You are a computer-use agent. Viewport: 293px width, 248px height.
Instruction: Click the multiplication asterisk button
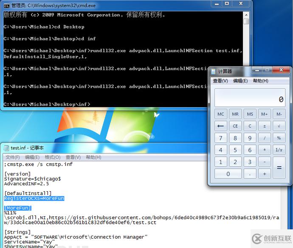tap(265, 150)
